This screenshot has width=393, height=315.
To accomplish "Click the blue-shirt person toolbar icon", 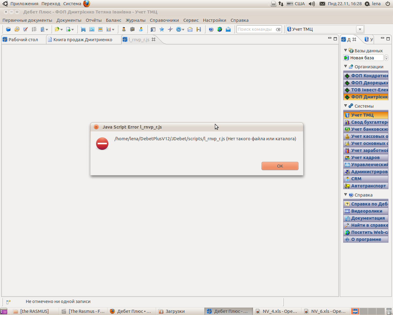I will pyautogui.click(x=141, y=29).
